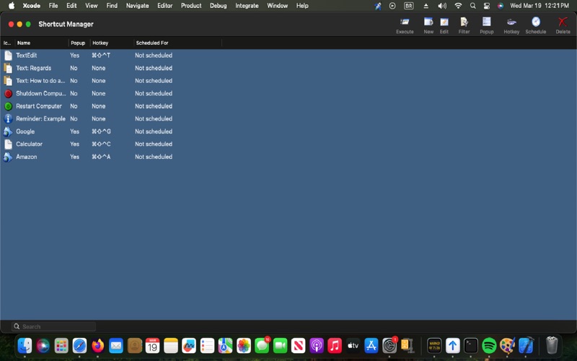Viewport: 577px width, 361px height.
Task: Open the Trash in the dock
Action: point(552,346)
